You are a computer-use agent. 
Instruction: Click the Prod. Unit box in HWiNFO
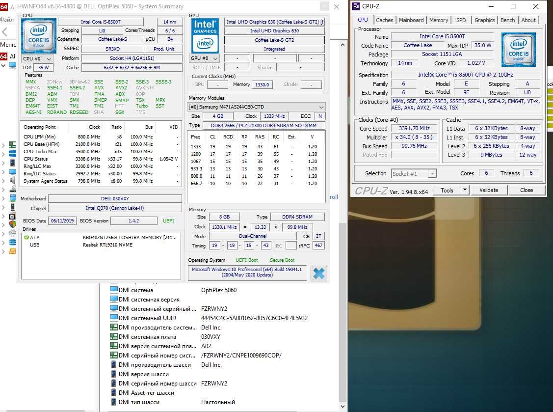[164, 49]
